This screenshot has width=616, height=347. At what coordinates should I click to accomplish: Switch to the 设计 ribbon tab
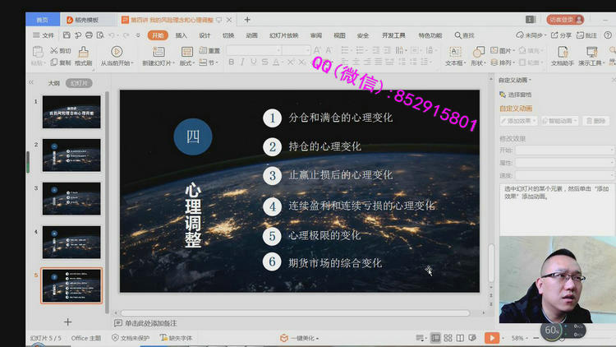205,35
